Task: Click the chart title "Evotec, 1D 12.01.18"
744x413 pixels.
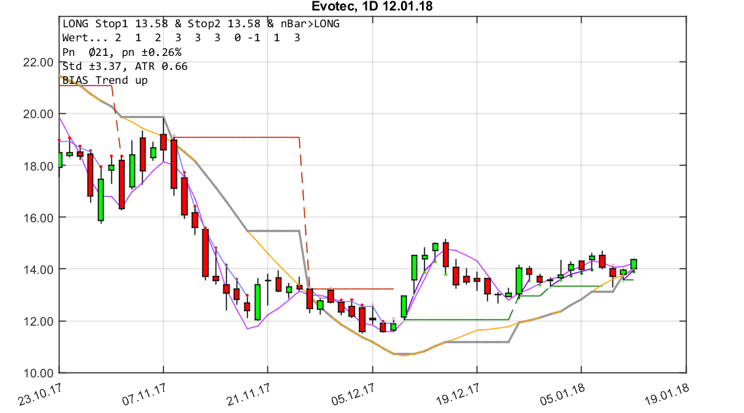Action: 372,6
